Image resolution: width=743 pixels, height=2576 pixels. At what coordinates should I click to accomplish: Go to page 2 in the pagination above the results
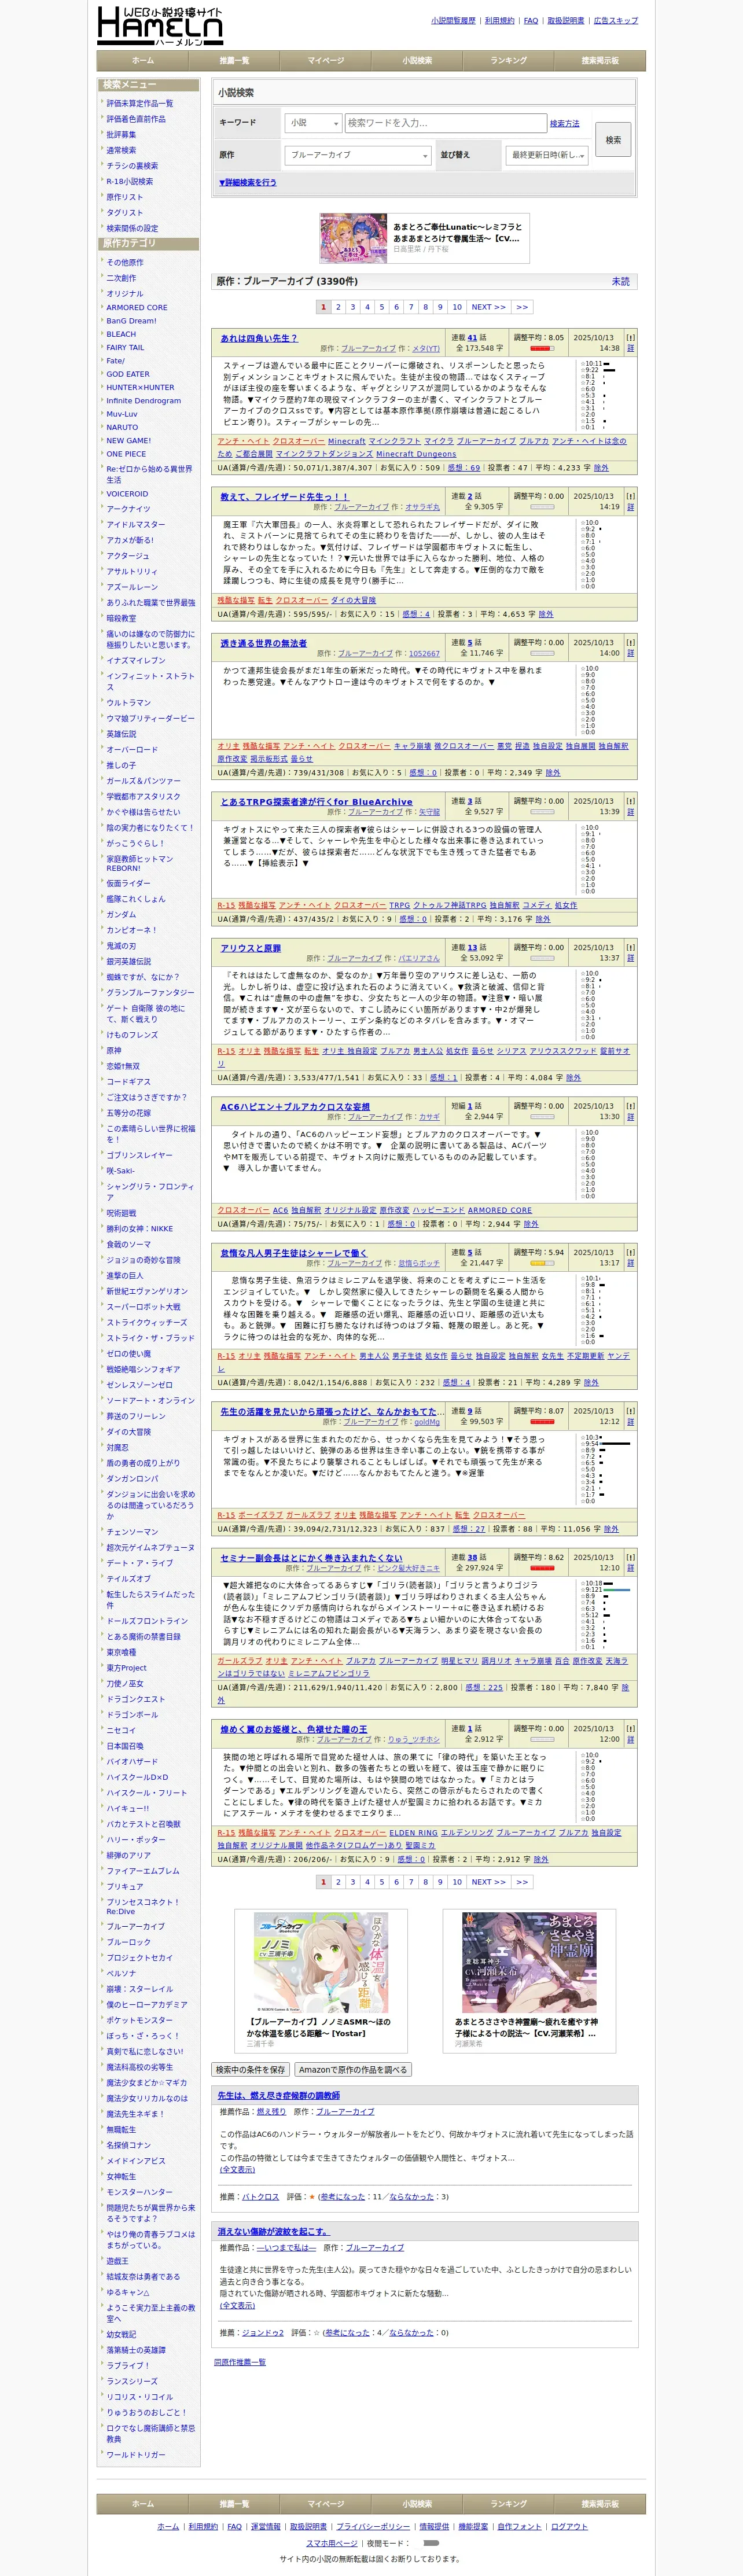pyautogui.click(x=338, y=307)
